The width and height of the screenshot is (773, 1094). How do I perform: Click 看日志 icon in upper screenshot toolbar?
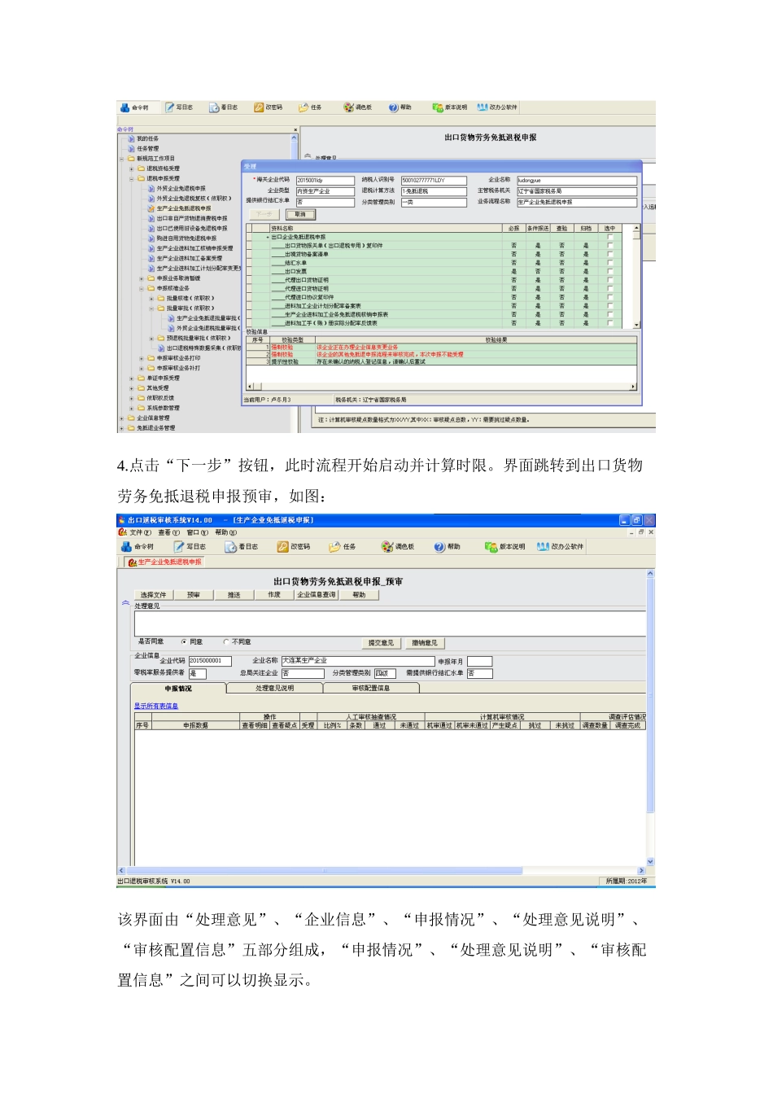pyautogui.click(x=214, y=107)
